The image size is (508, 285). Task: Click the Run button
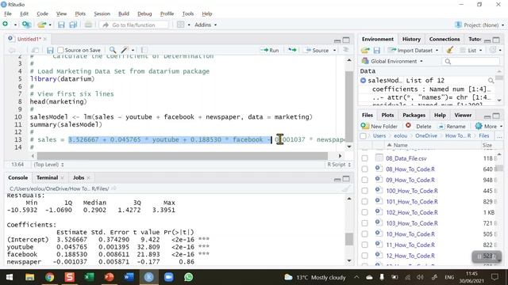(270, 50)
